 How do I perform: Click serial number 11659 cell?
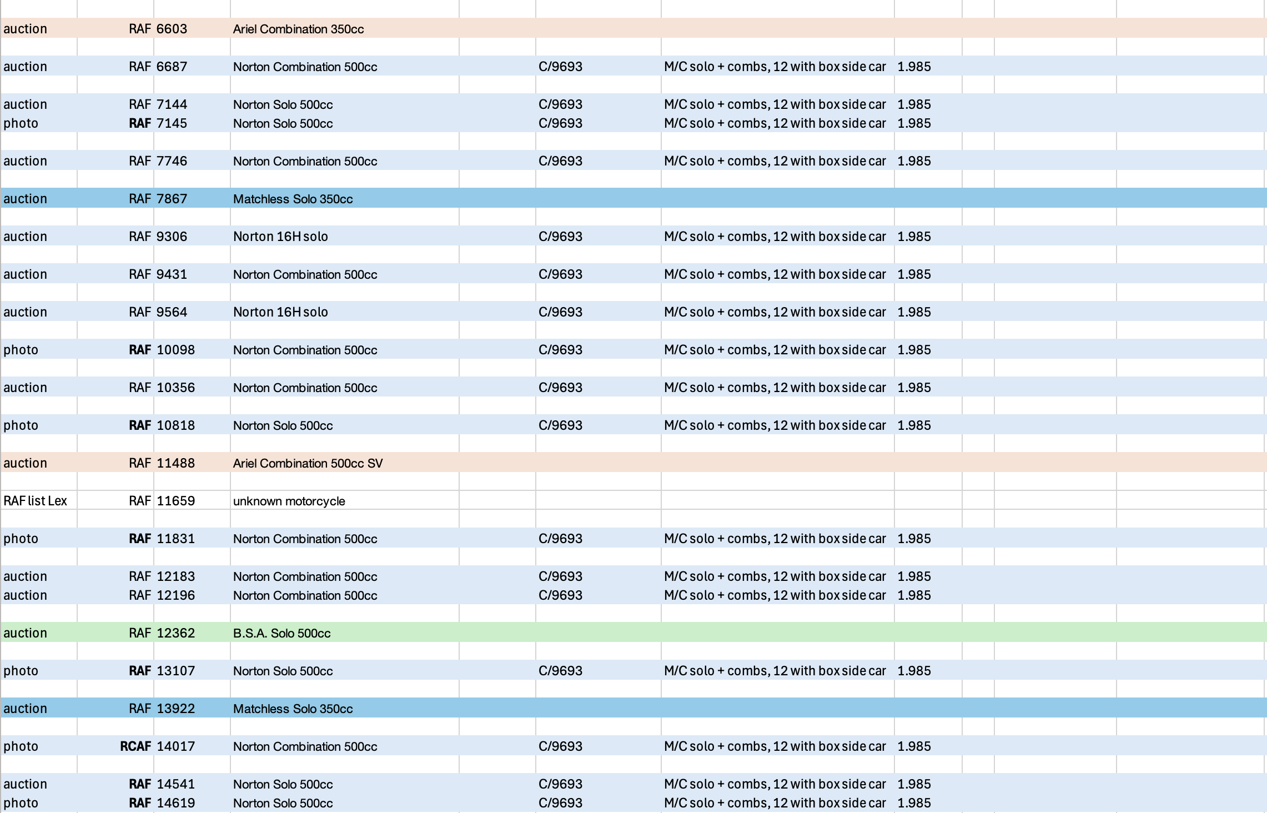click(192, 500)
